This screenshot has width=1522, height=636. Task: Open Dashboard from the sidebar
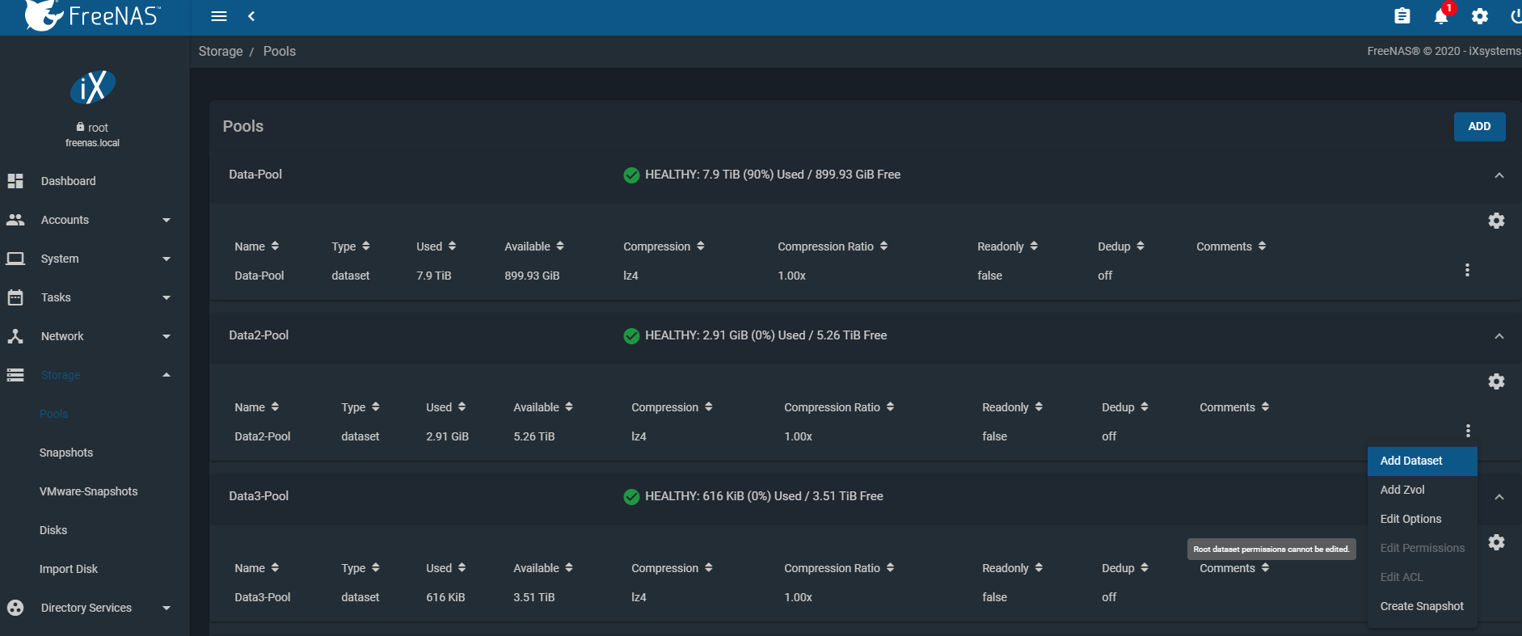tap(68, 181)
